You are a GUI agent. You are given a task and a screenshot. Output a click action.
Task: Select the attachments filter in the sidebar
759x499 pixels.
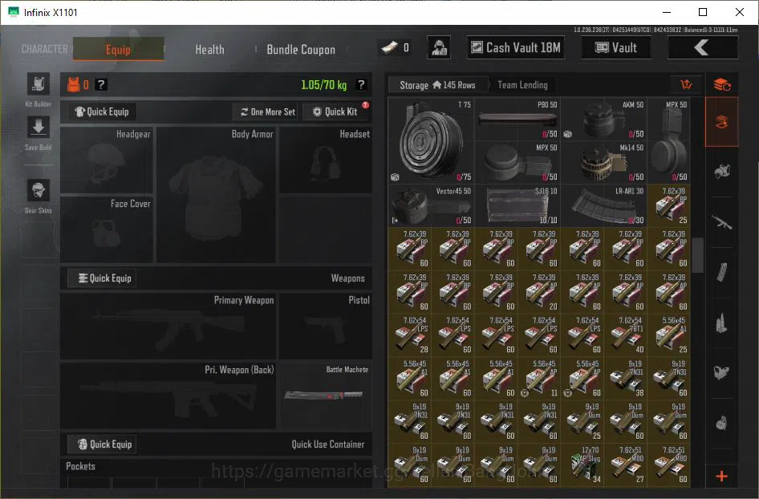click(x=722, y=373)
